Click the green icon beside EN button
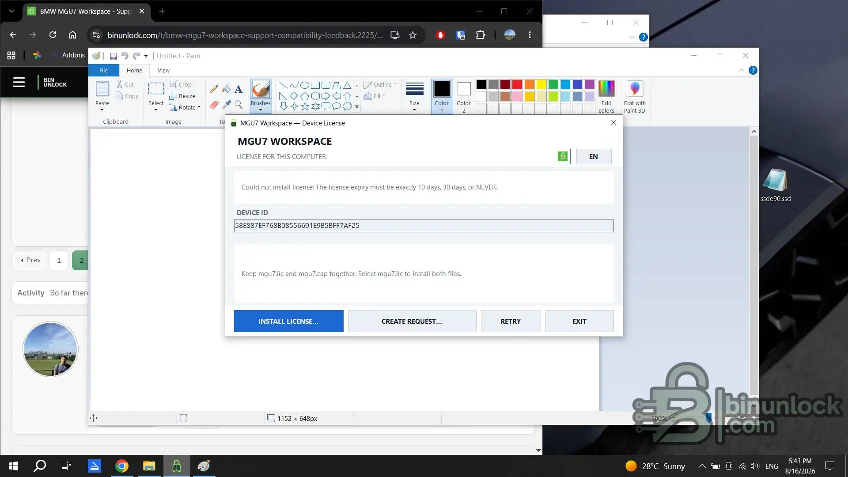Viewport: 848px width, 477px height. (562, 156)
